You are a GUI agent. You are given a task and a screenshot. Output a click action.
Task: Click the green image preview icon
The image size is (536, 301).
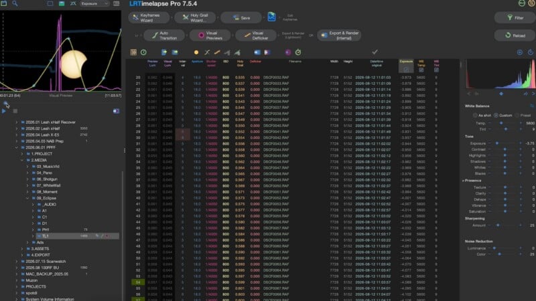62,3
